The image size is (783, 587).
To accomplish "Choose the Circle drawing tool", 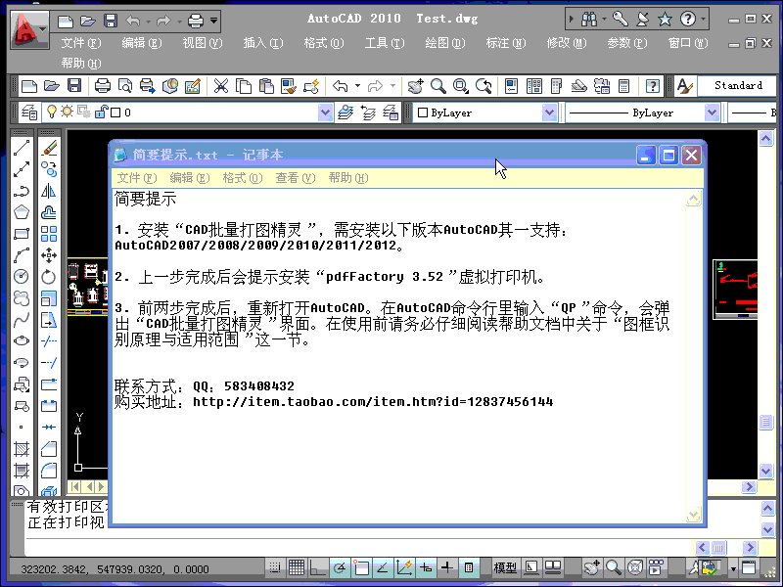I will click(22, 276).
